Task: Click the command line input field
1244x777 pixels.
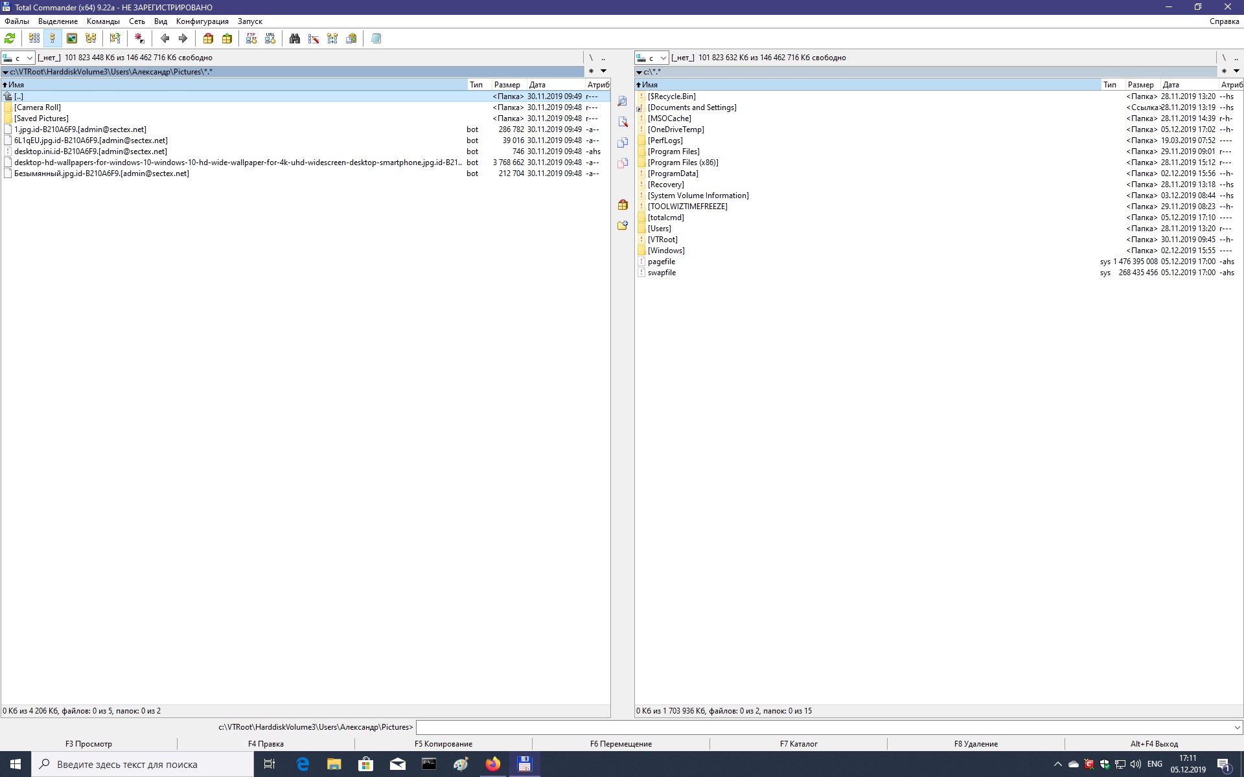Action: point(823,727)
